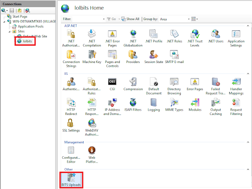The width and height of the screenshot is (252, 189).
Task: Open Modules feature
Action: pos(195,105)
